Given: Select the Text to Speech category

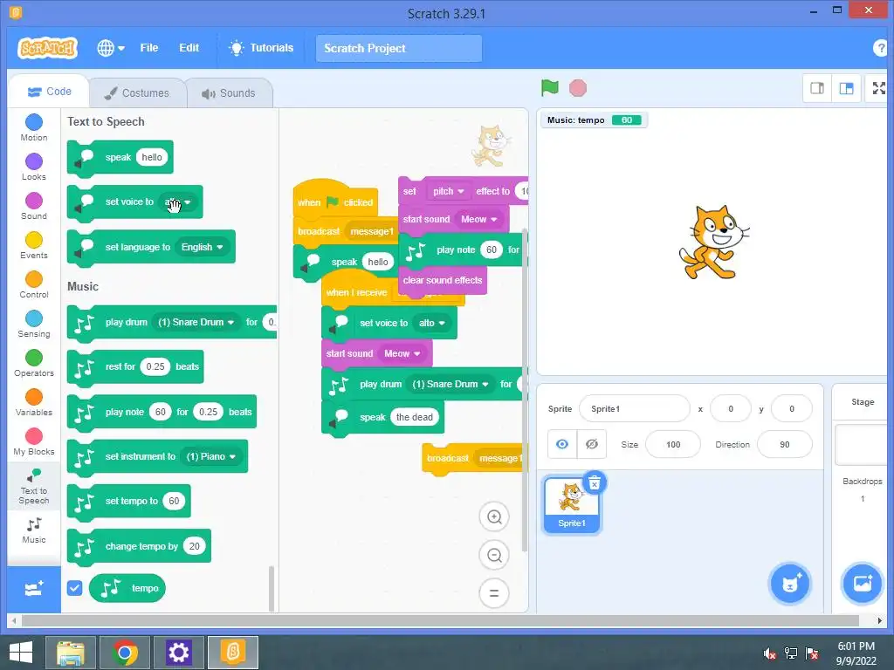Looking at the screenshot, I should pyautogui.click(x=34, y=487).
